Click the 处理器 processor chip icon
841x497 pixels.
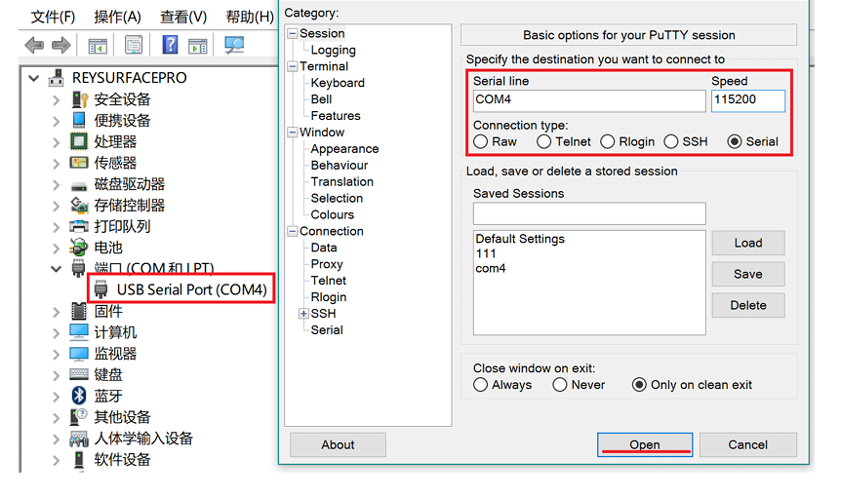click(79, 141)
